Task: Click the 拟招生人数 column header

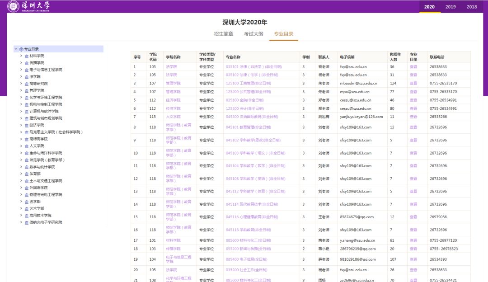Action: pyautogui.click(x=395, y=57)
